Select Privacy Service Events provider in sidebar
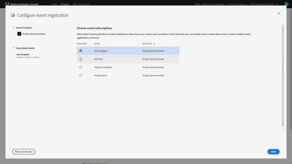 pos(34,34)
